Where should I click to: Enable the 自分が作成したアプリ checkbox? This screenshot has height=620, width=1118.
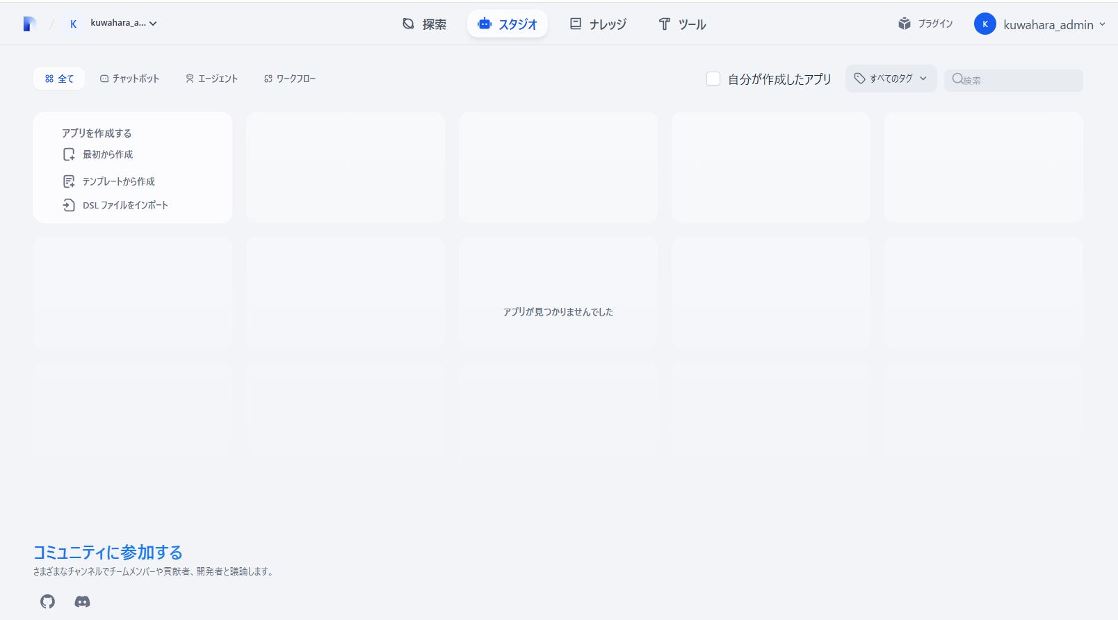(713, 79)
